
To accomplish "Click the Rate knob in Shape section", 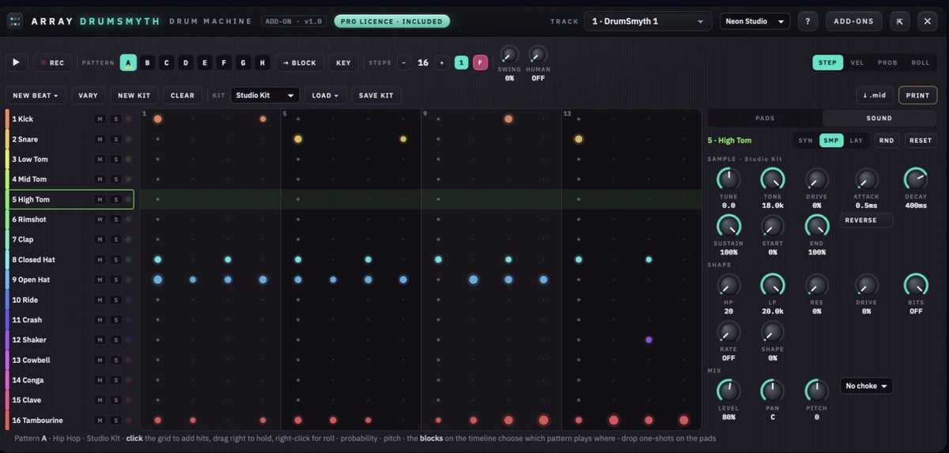I will 728,331.
